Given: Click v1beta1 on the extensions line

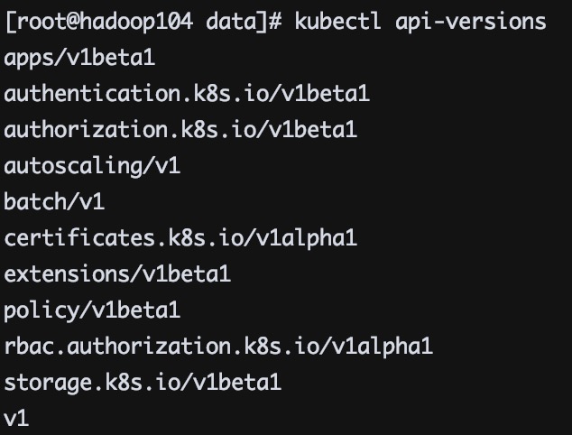Looking at the screenshot, I should click(188, 274).
